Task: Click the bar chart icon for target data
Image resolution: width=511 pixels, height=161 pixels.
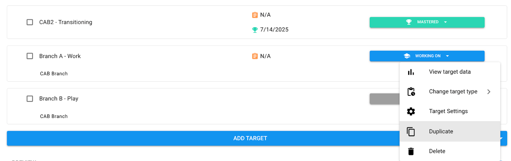Action: 411,72
